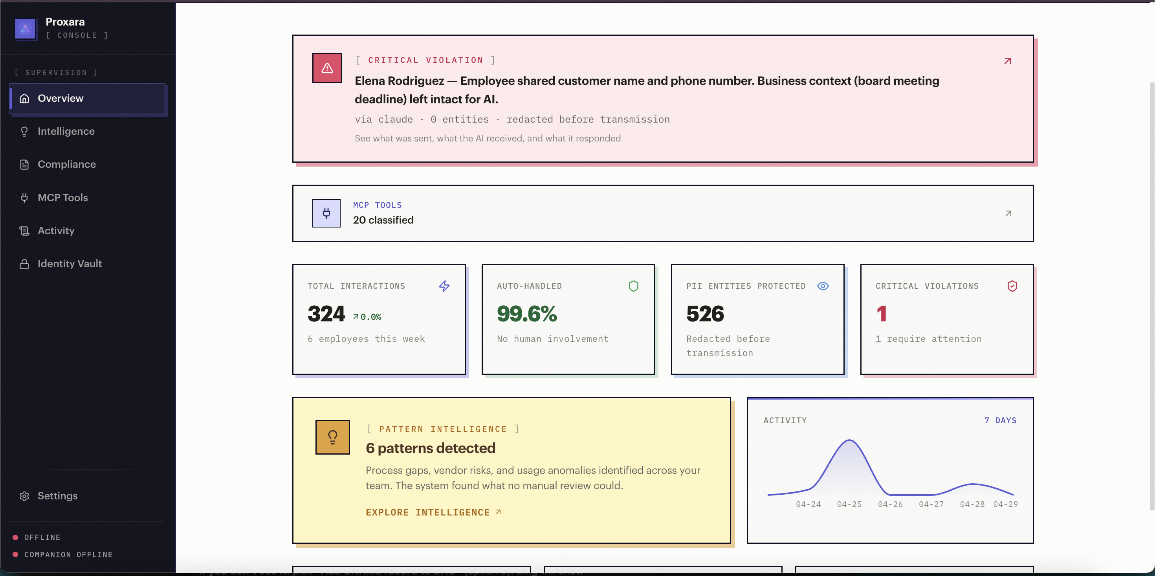Go to Intelligence section
Image resolution: width=1155 pixels, height=576 pixels.
[x=88, y=132]
